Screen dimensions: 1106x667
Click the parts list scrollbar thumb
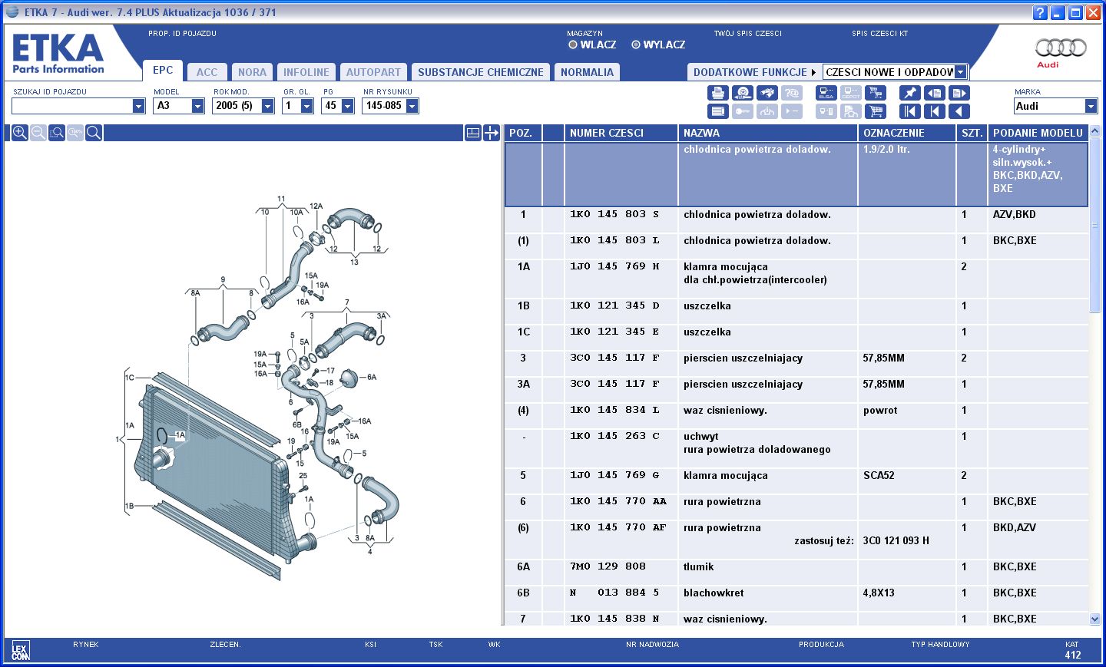coord(1095,224)
